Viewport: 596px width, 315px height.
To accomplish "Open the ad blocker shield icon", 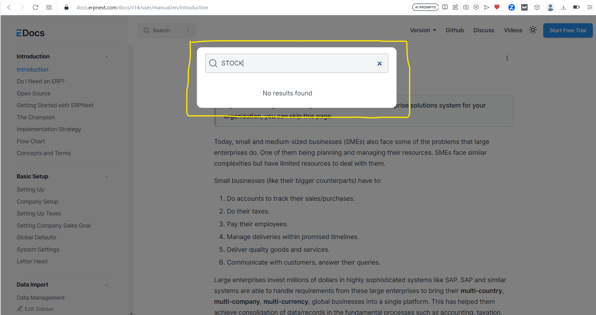I will coord(476,7).
